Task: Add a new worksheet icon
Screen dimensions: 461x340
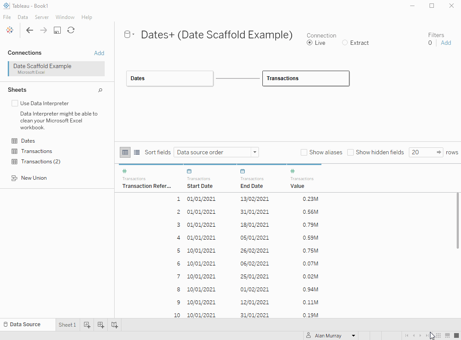Action: click(87, 325)
